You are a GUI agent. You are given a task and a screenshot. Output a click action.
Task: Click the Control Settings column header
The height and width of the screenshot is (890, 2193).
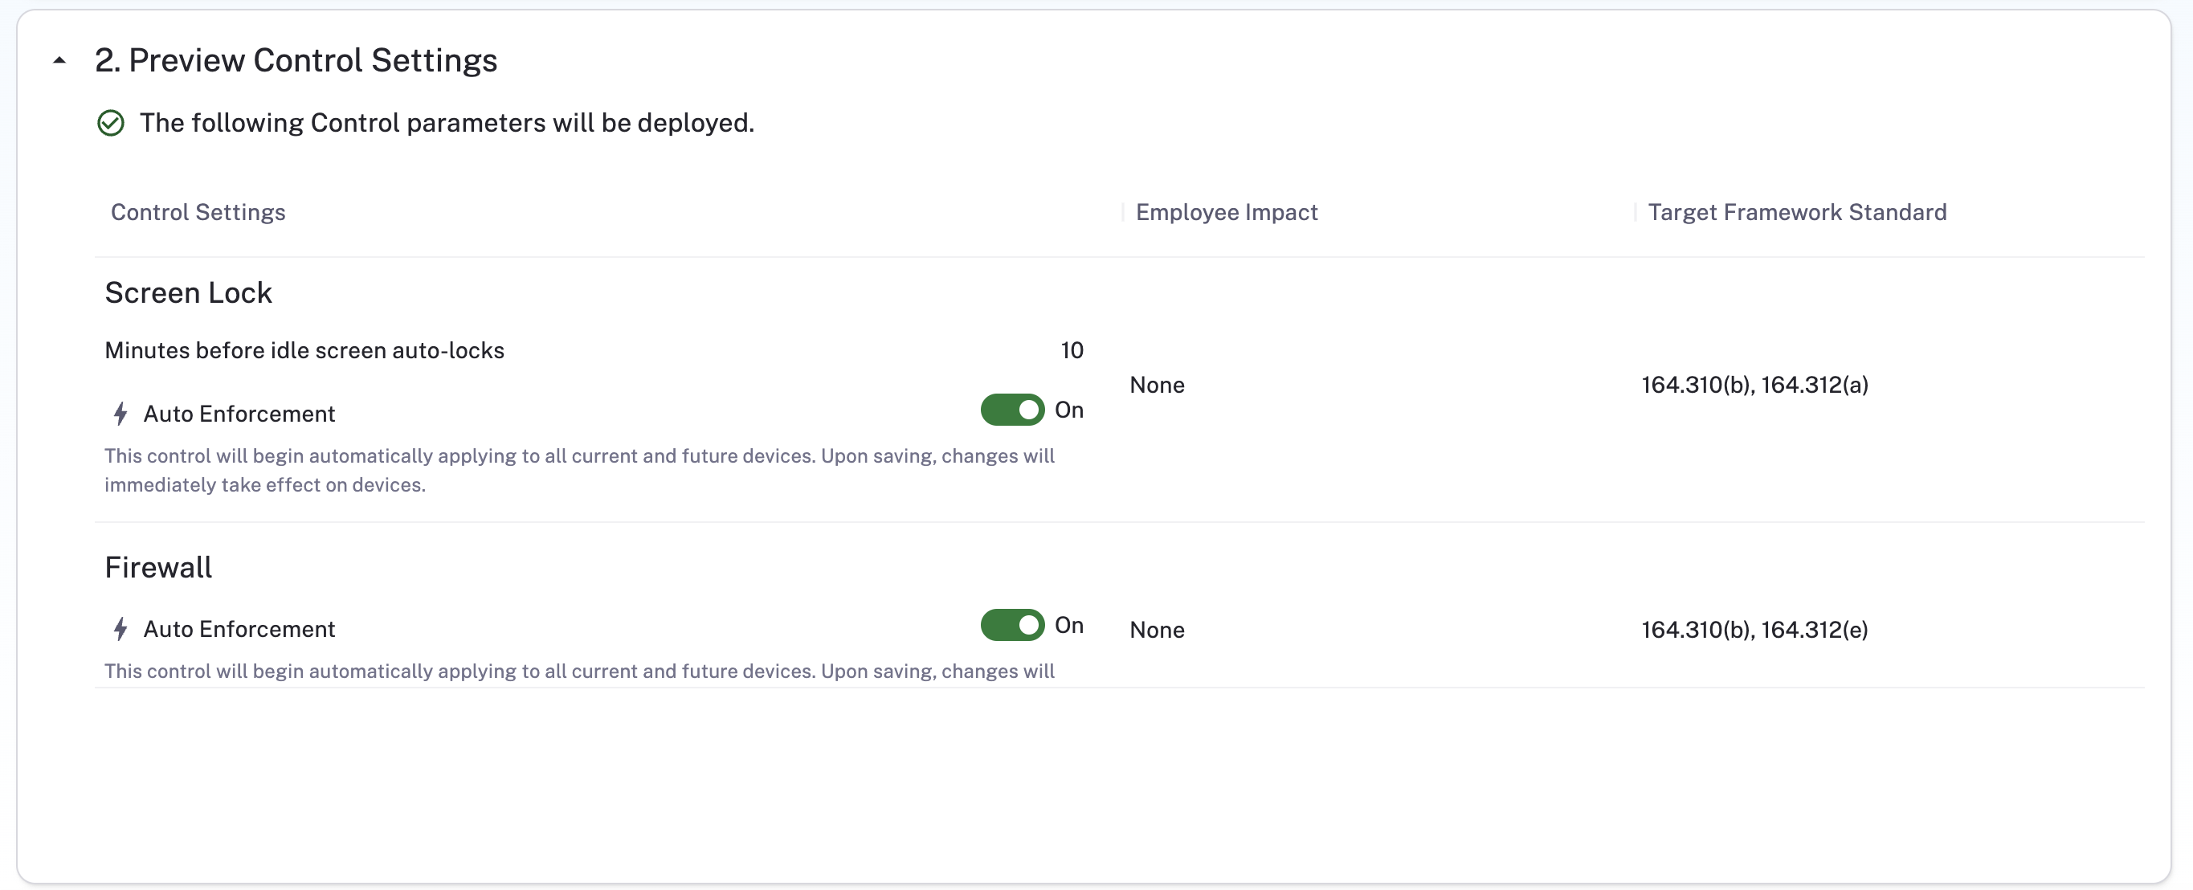198,212
